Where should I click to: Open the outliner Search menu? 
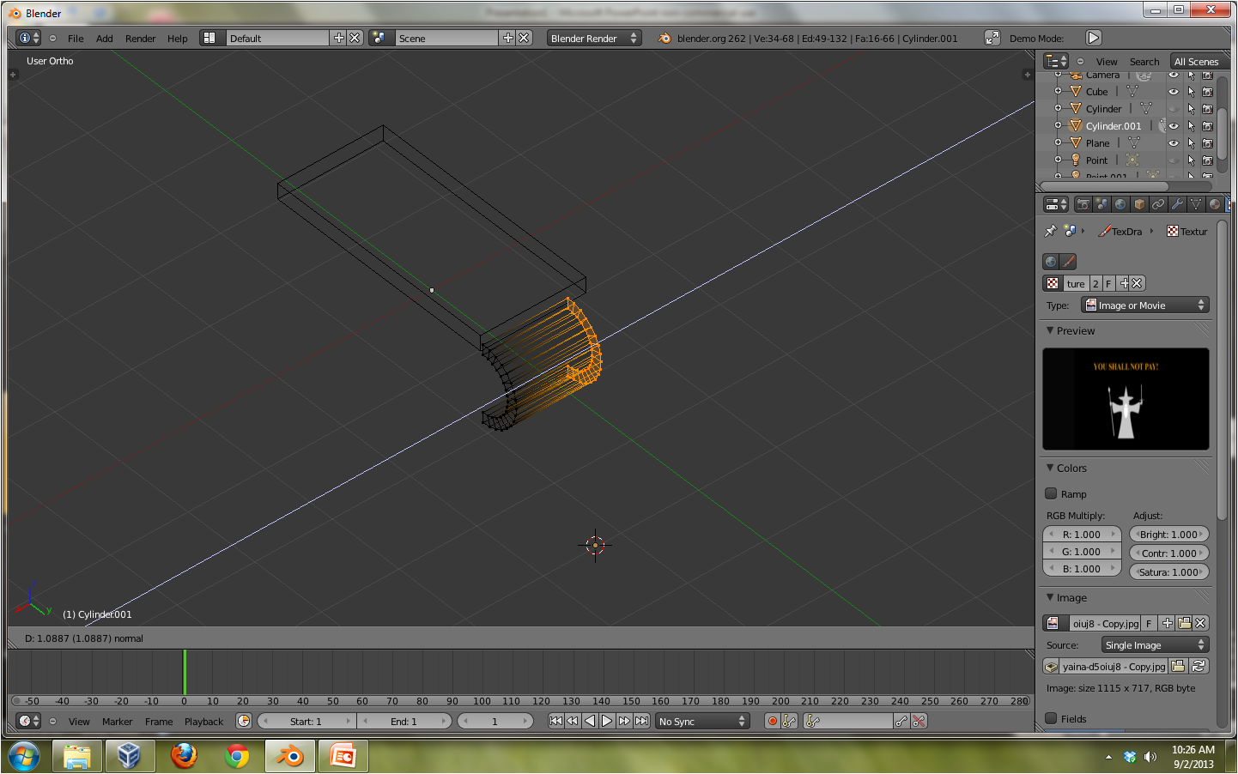coord(1144,62)
